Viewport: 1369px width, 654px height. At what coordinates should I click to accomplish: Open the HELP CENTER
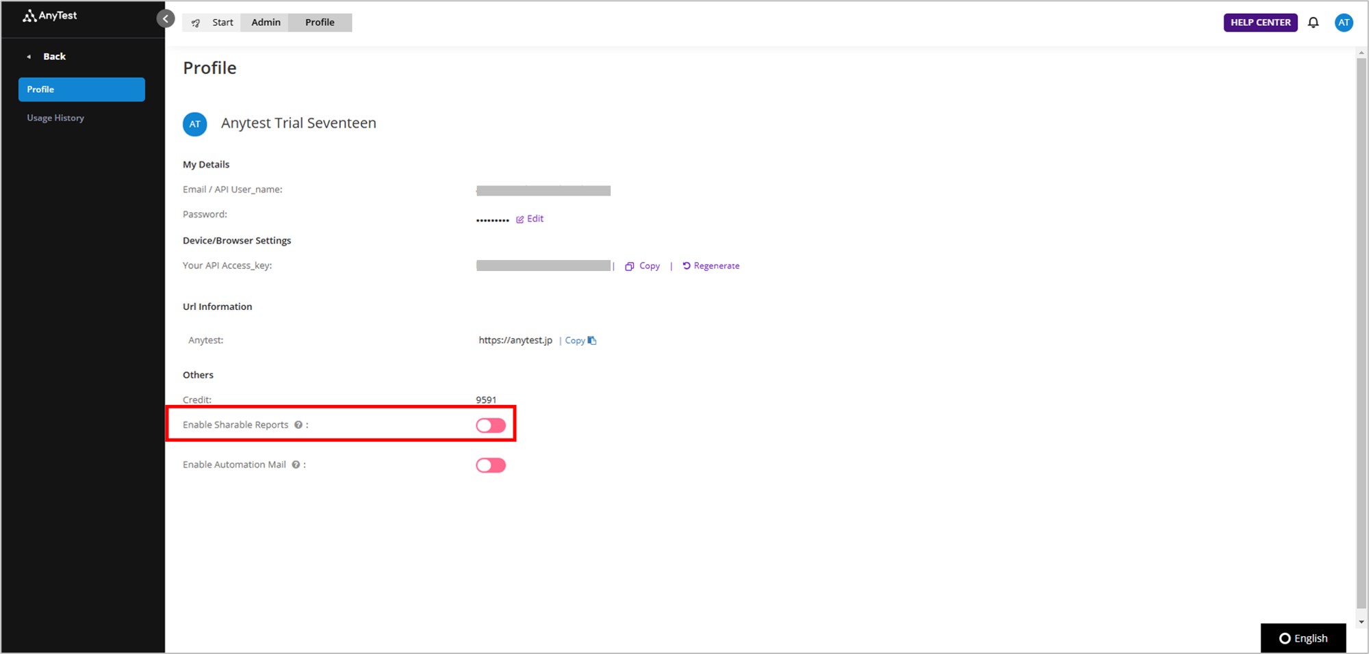click(x=1260, y=23)
